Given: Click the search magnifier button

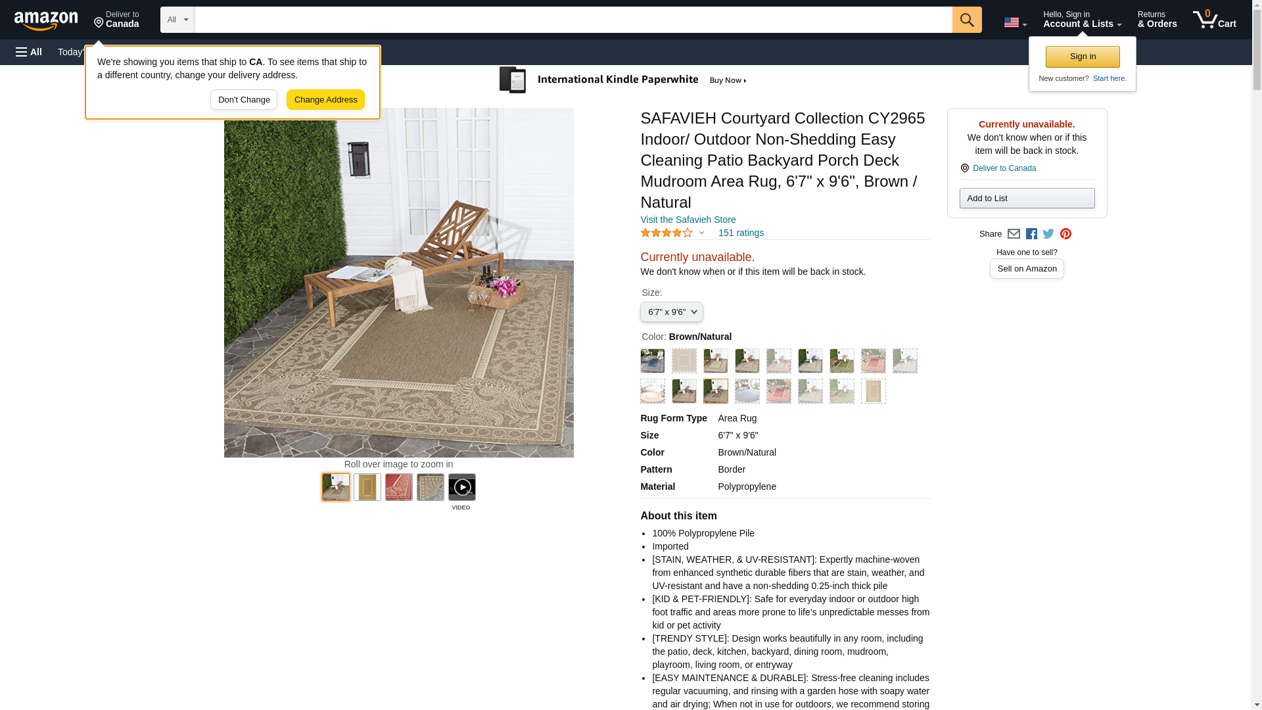Looking at the screenshot, I should 966,20.
